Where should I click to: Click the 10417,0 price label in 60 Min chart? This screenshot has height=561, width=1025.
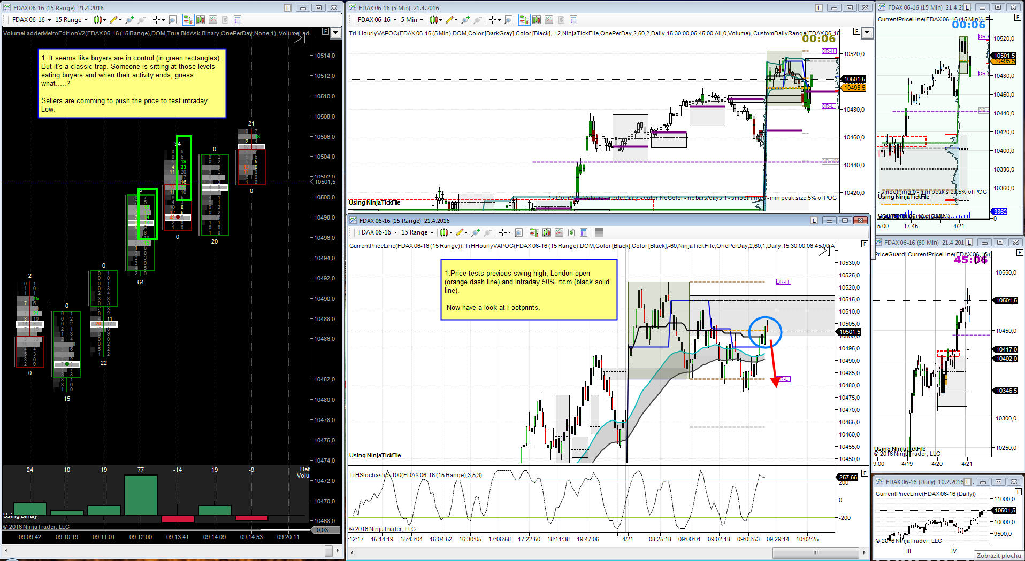[x=1006, y=349]
